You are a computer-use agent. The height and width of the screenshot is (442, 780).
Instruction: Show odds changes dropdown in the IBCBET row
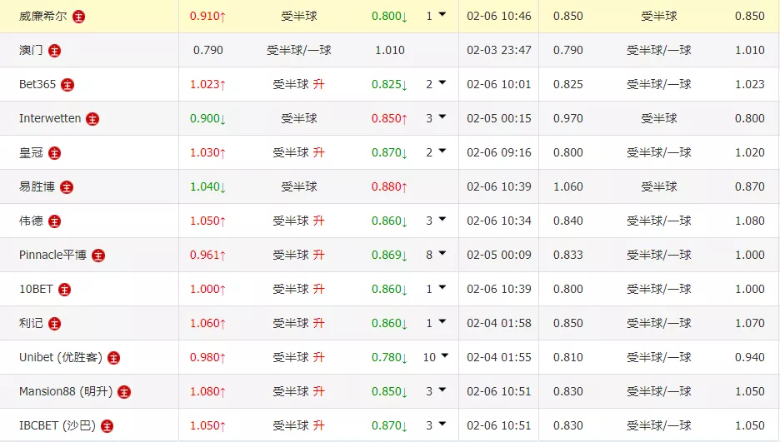point(442,424)
